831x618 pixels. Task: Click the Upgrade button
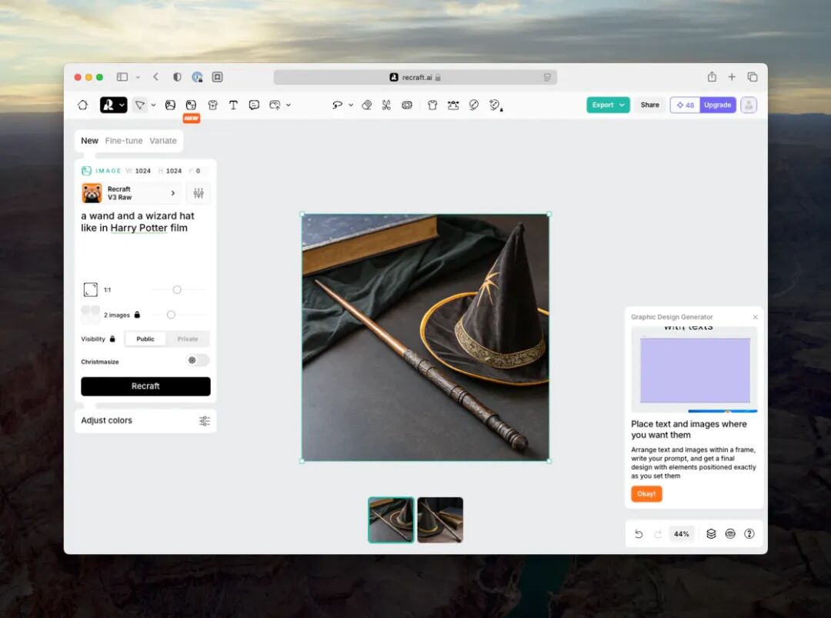point(718,105)
